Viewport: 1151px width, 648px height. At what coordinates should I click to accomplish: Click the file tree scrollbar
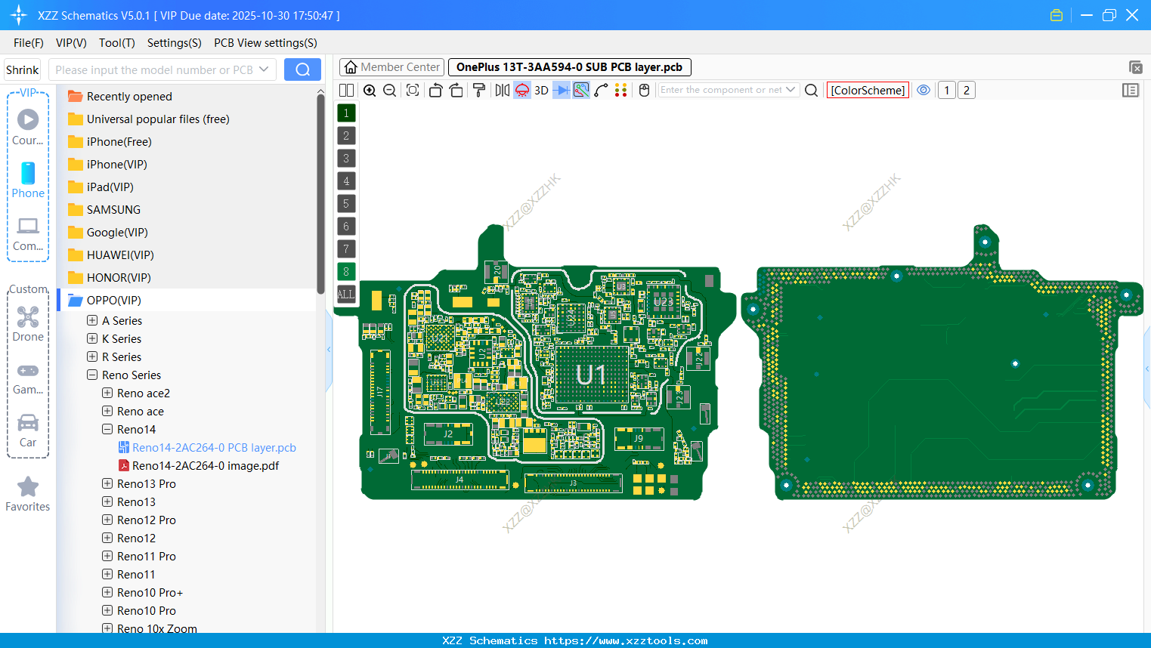[320, 196]
